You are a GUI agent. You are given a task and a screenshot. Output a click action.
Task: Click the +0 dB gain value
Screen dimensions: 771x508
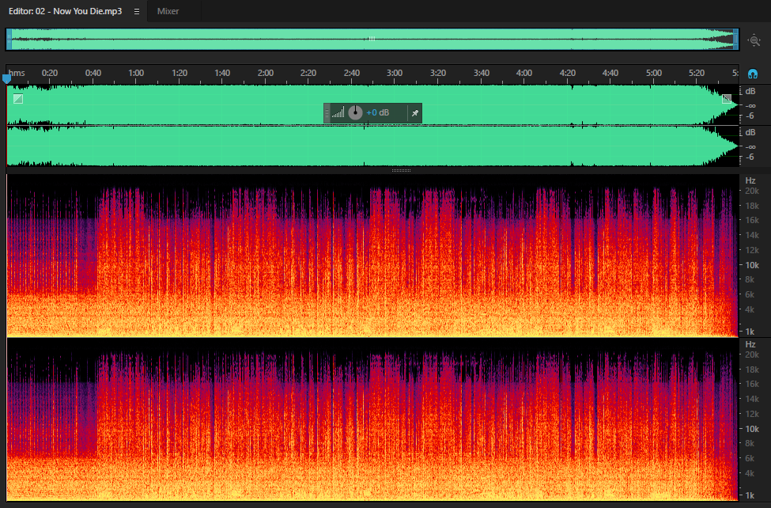378,112
